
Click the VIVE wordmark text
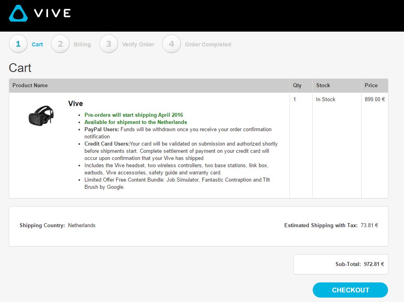52,13
